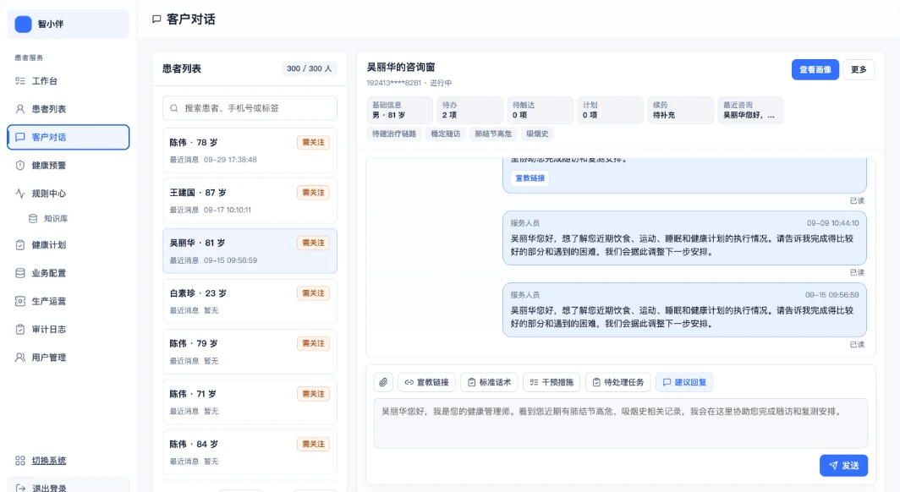Click 需关注 badge on 王建国 row
900x492 pixels.
[x=313, y=193]
